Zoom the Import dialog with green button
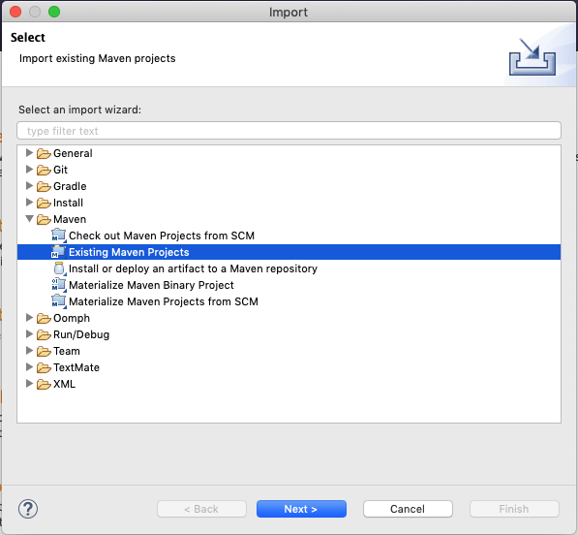 54,12
